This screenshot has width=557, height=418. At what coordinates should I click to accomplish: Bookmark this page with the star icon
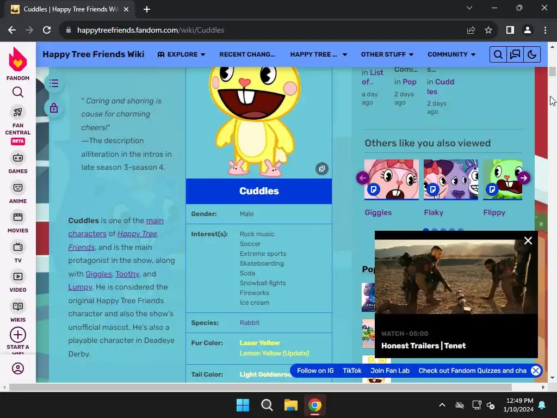click(x=488, y=30)
